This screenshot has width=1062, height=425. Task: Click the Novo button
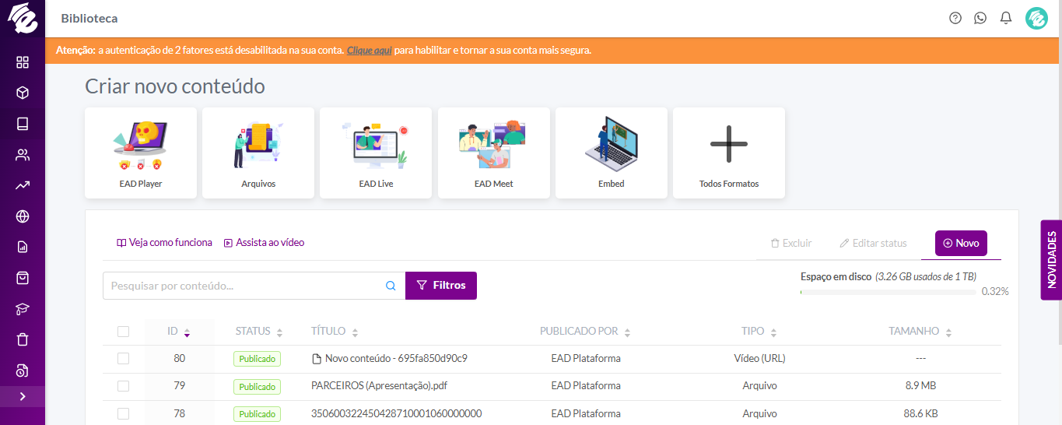(961, 243)
